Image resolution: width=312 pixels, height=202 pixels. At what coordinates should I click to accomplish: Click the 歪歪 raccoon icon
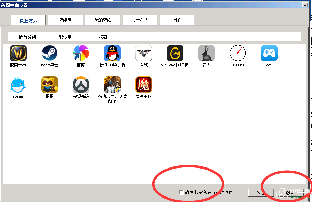(49, 85)
